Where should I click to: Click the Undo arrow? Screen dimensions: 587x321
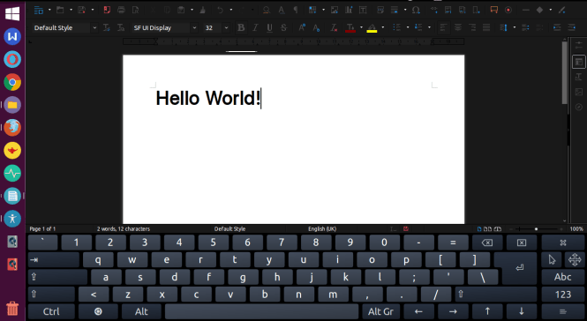pos(220,10)
